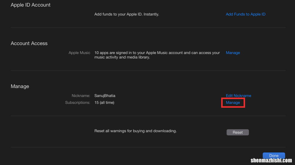295x165 pixels.
Task: Click the Reset warnings button
Action: click(238, 132)
